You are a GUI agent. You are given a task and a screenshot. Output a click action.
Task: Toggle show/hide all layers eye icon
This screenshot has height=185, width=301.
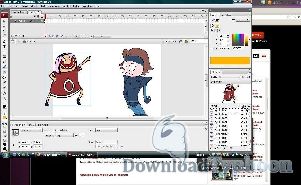[x=35, y=16]
